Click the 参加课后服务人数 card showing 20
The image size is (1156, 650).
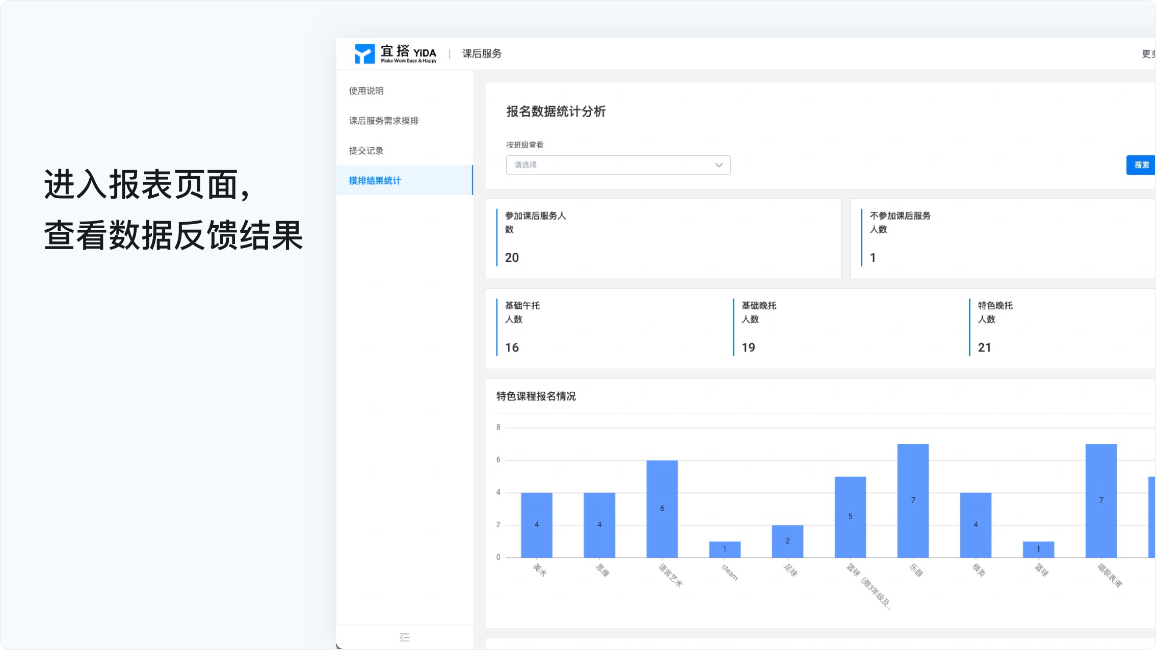[664, 238]
